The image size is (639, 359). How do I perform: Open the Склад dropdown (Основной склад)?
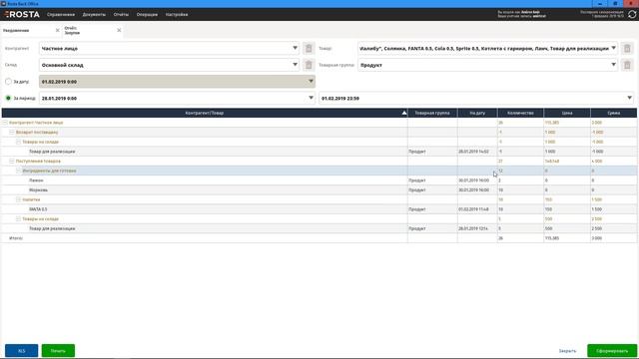pyautogui.click(x=295, y=64)
